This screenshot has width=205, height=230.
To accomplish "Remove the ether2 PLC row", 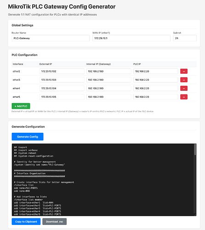I will coord(184,71).
